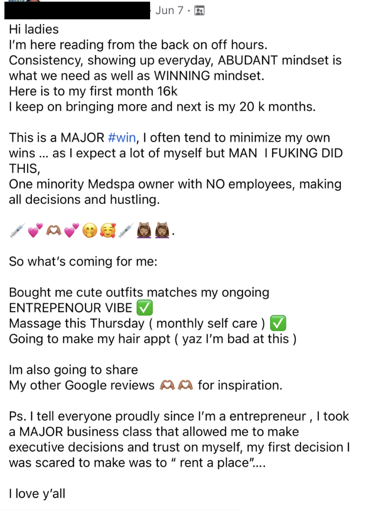The height and width of the screenshot is (510, 366).
Task: Click the group audience icon beside Jun 7
Action: tap(199, 11)
